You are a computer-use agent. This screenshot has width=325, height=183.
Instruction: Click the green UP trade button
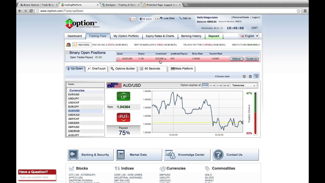(123, 96)
